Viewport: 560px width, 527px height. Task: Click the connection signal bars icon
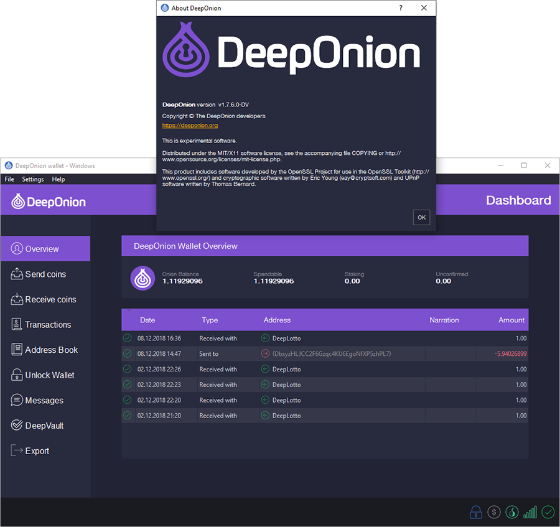[x=530, y=512]
